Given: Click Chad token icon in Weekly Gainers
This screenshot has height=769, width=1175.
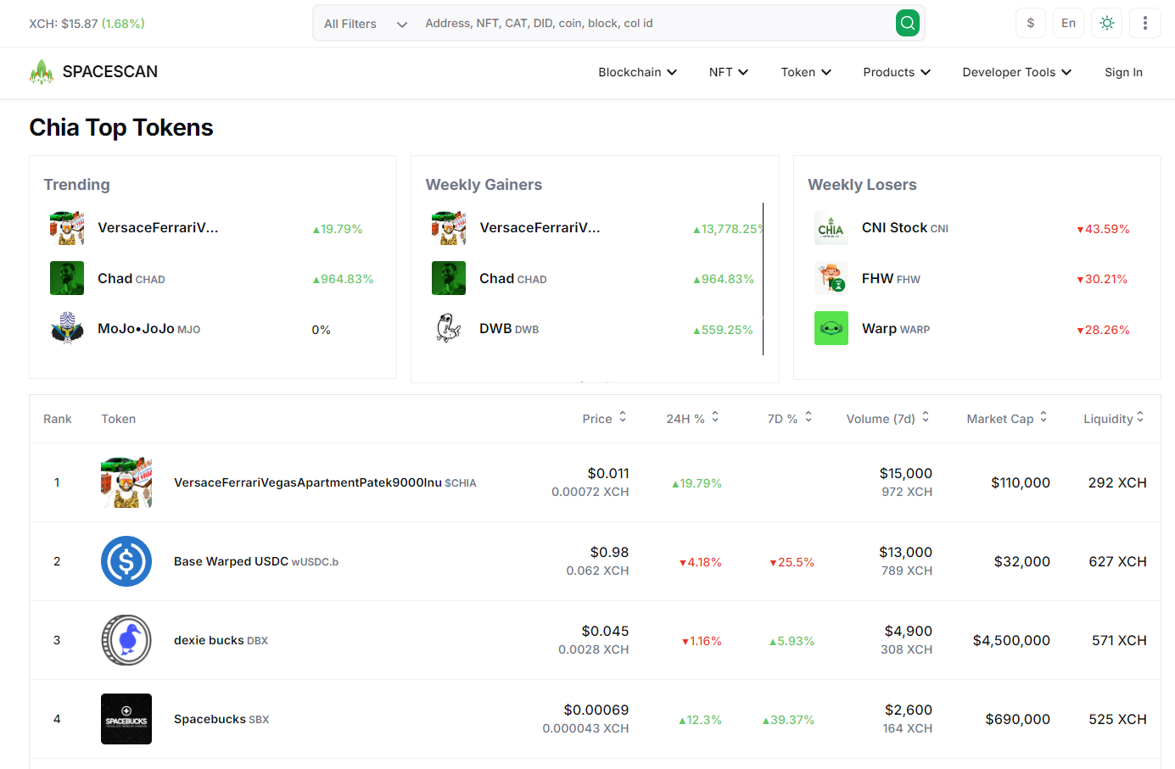Looking at the screenshot, I should 449,278.
